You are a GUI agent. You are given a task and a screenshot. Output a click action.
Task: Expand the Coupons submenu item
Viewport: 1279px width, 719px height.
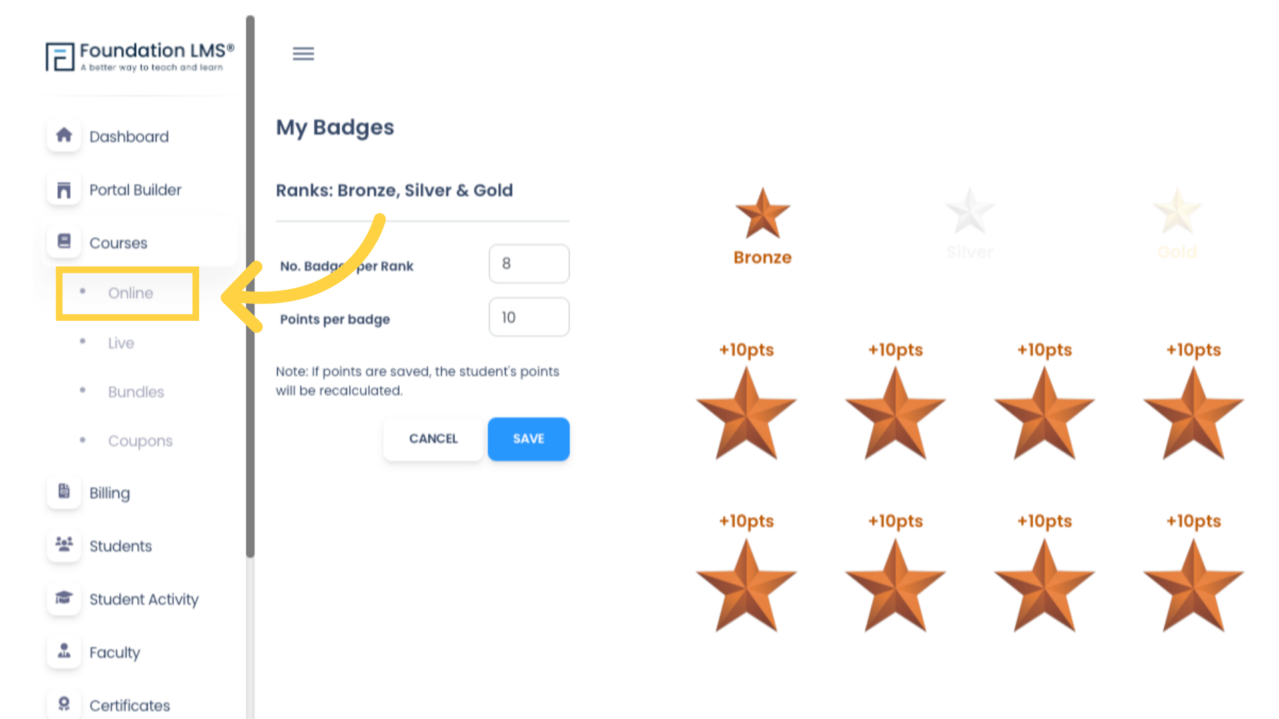point(141,441)
